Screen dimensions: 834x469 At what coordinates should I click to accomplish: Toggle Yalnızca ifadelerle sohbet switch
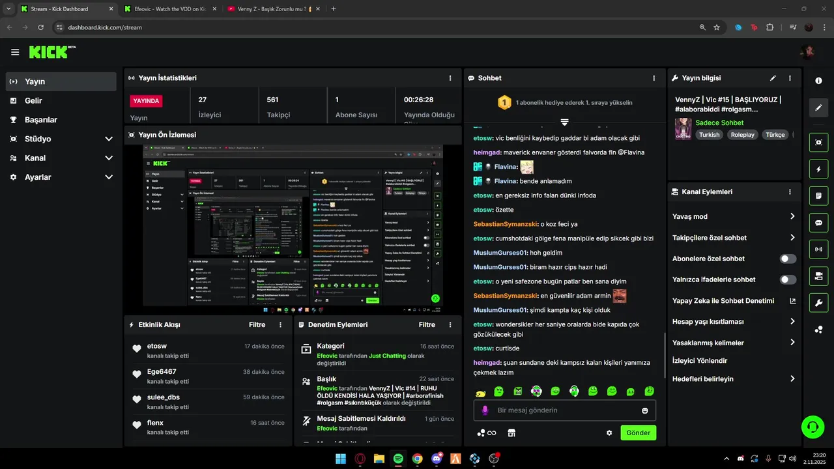pos(788,279)
